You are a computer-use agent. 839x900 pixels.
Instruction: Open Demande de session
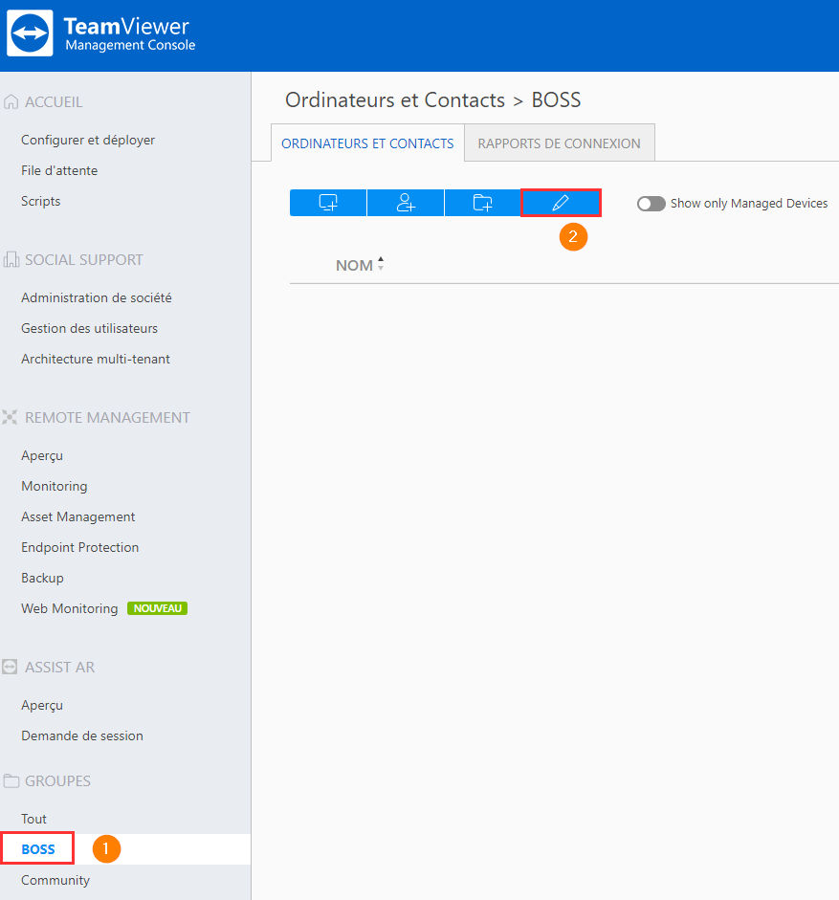(82, 735)
